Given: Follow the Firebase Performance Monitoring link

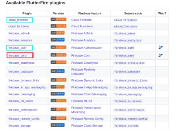Looking at the screenshot, I should point(86,110).
